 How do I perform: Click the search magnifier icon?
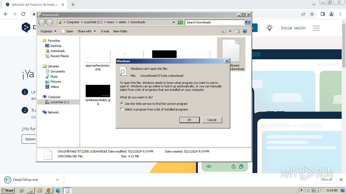(248, 22)
